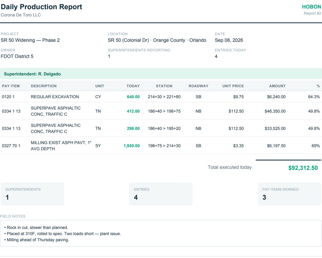Image resolution: width=322 pixels, height=258 pixels.
Task: Select today quantity 640.00
Action: pyautogui.click(x=133, y=97)
